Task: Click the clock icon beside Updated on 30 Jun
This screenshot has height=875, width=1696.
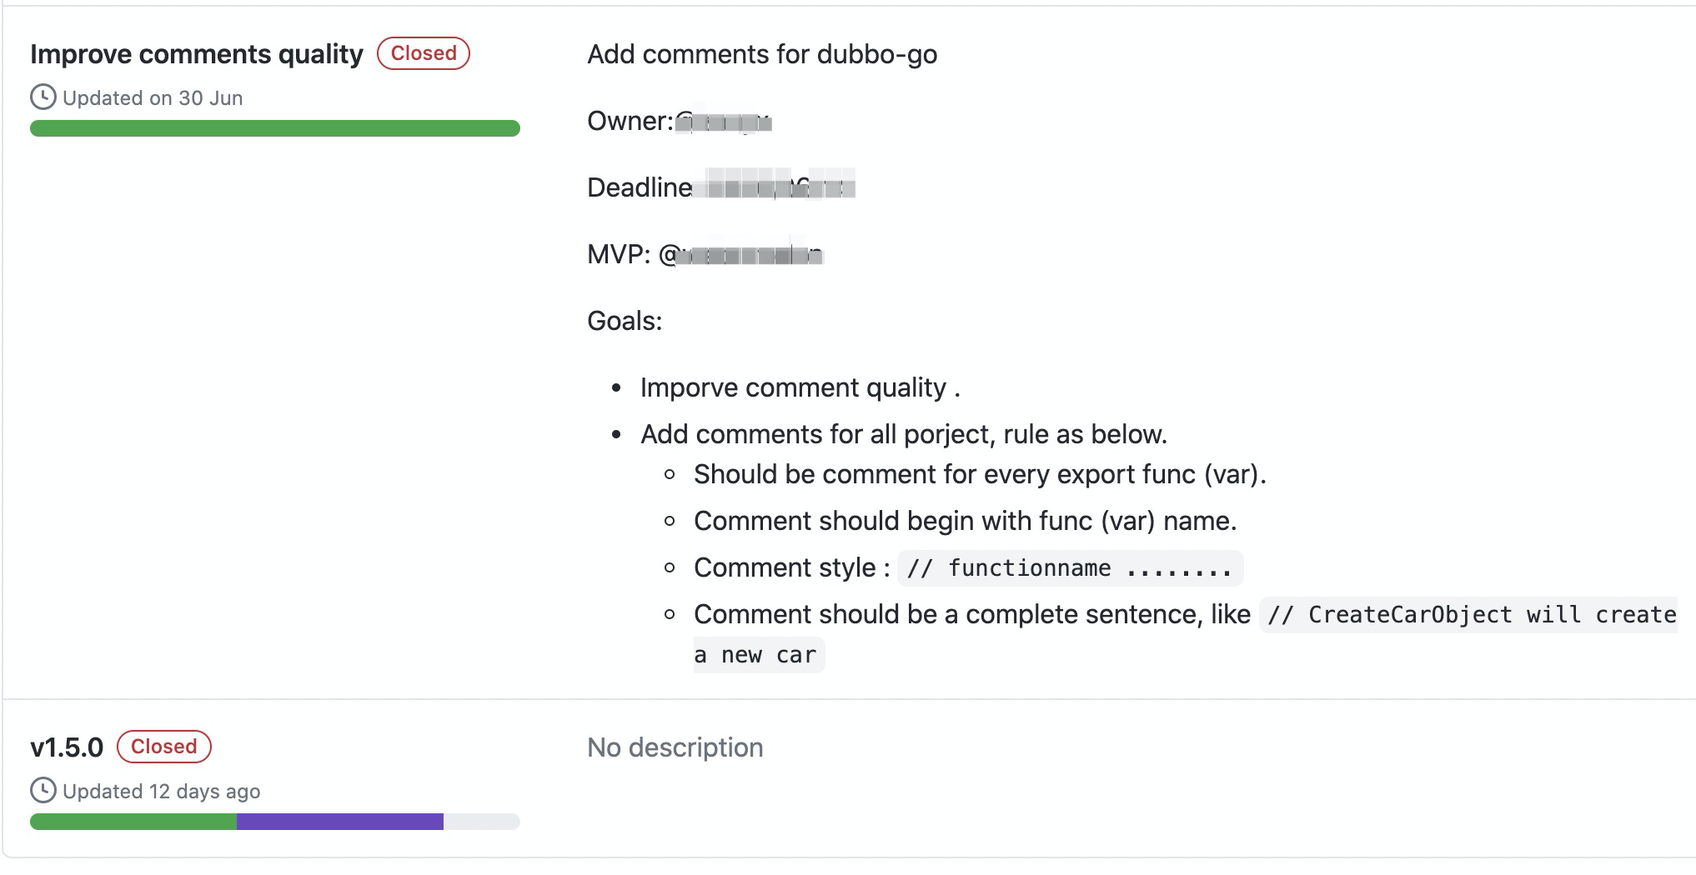Action: pyautogui.click(x=43, y=97)
